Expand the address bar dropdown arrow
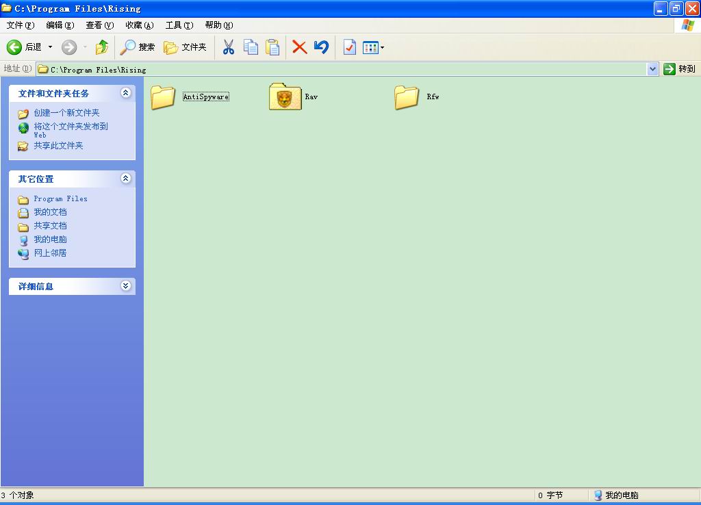 (652, 69)
